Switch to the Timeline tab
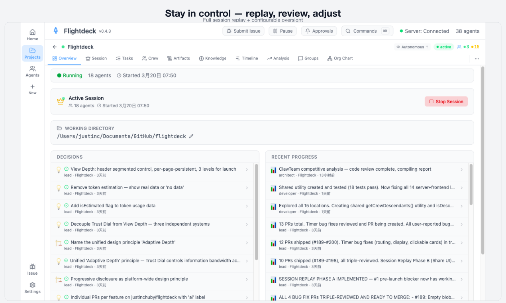 coord(247,59)
